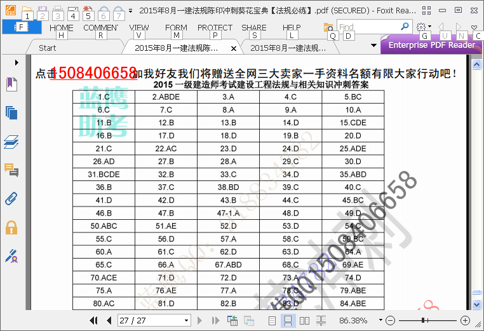
Task: Click the previous search result arrow
Action: coord(441,27)
